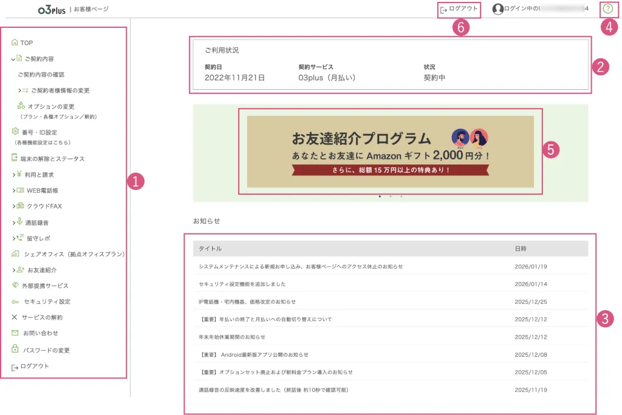Screen dimensions: 622x415
Task: Click the user avatar icon in header
Action: tap(497, 8)
